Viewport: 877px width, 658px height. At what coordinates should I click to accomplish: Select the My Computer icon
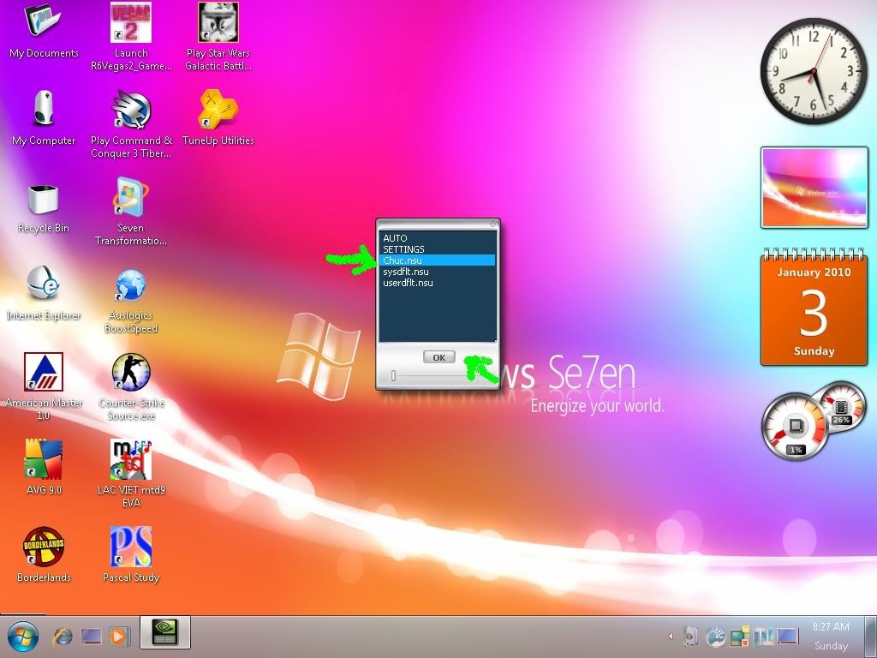click(44, 118)
